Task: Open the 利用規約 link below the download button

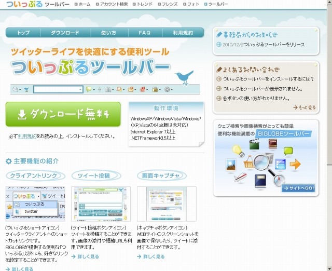Action: pos(27,136)
